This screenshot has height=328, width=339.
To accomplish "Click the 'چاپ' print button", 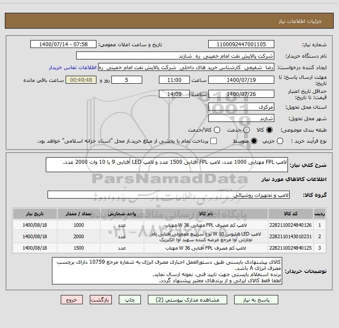I will tap(129, 299).
